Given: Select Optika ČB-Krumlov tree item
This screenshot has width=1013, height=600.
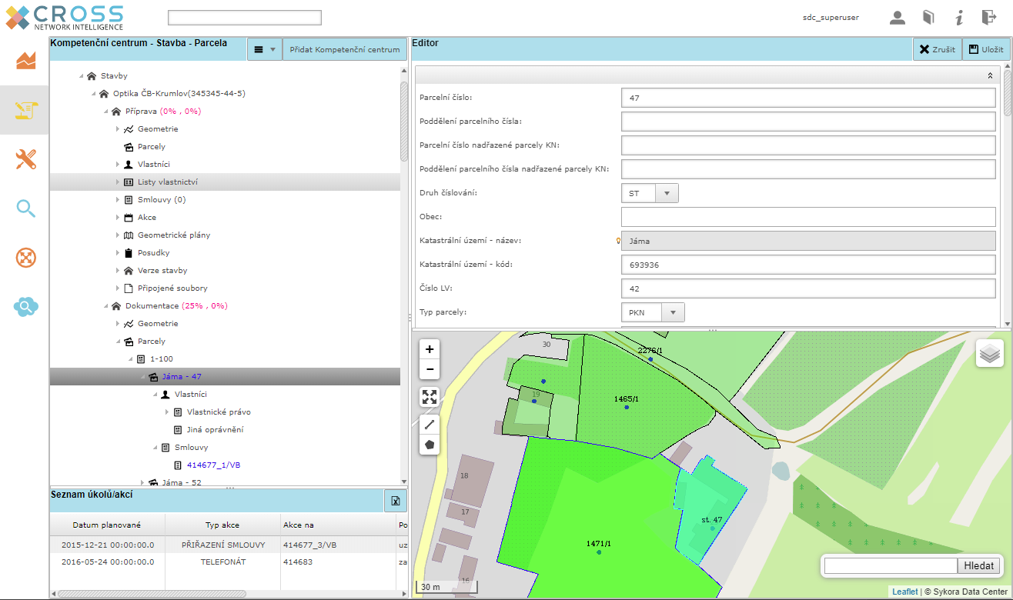Looking at the screenshot, I should [x=179, y=94].
